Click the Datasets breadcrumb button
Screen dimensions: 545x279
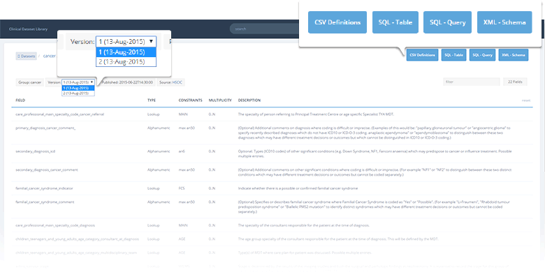pyautogui.click(x=27, y=56)
